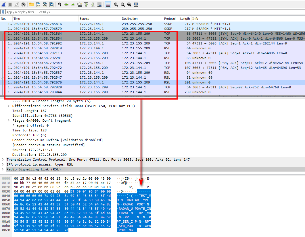Select RSL packet with length 94

click(152, 73)
